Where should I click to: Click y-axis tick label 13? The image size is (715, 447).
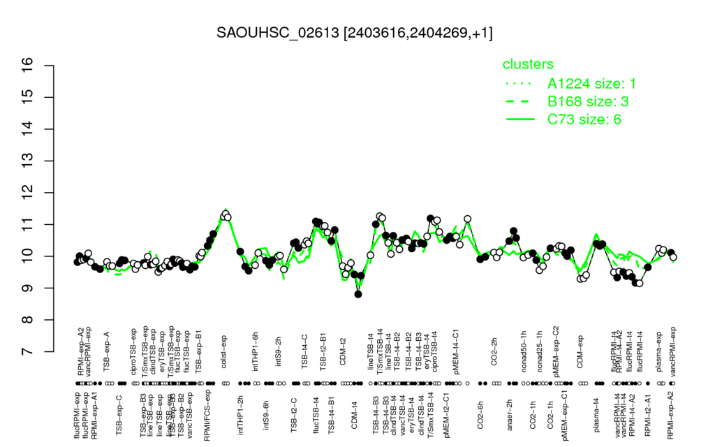[x=28, y=161]
